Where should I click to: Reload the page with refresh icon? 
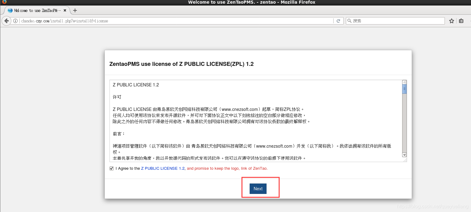(338, 21)
